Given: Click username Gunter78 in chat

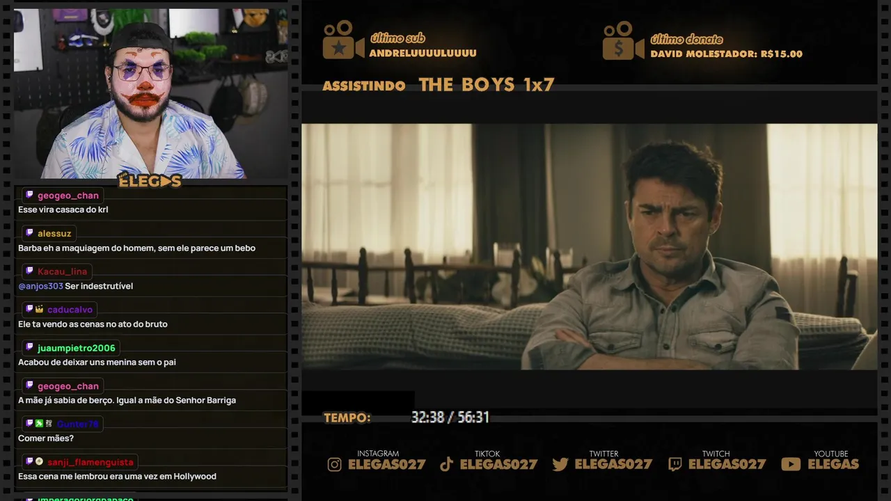Looking at the screenshot, I should point(77,424).
